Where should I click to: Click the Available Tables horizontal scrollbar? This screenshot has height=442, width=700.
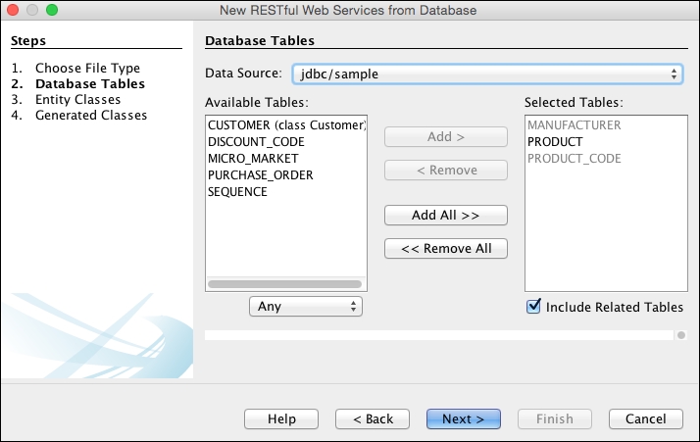click(284, 284)
